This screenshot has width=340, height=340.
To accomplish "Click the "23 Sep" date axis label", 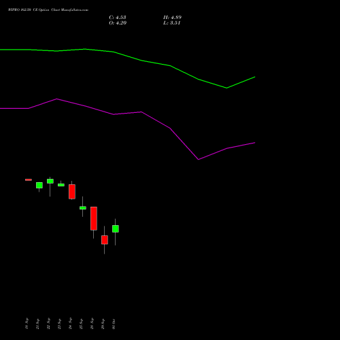I will point(60,324).
